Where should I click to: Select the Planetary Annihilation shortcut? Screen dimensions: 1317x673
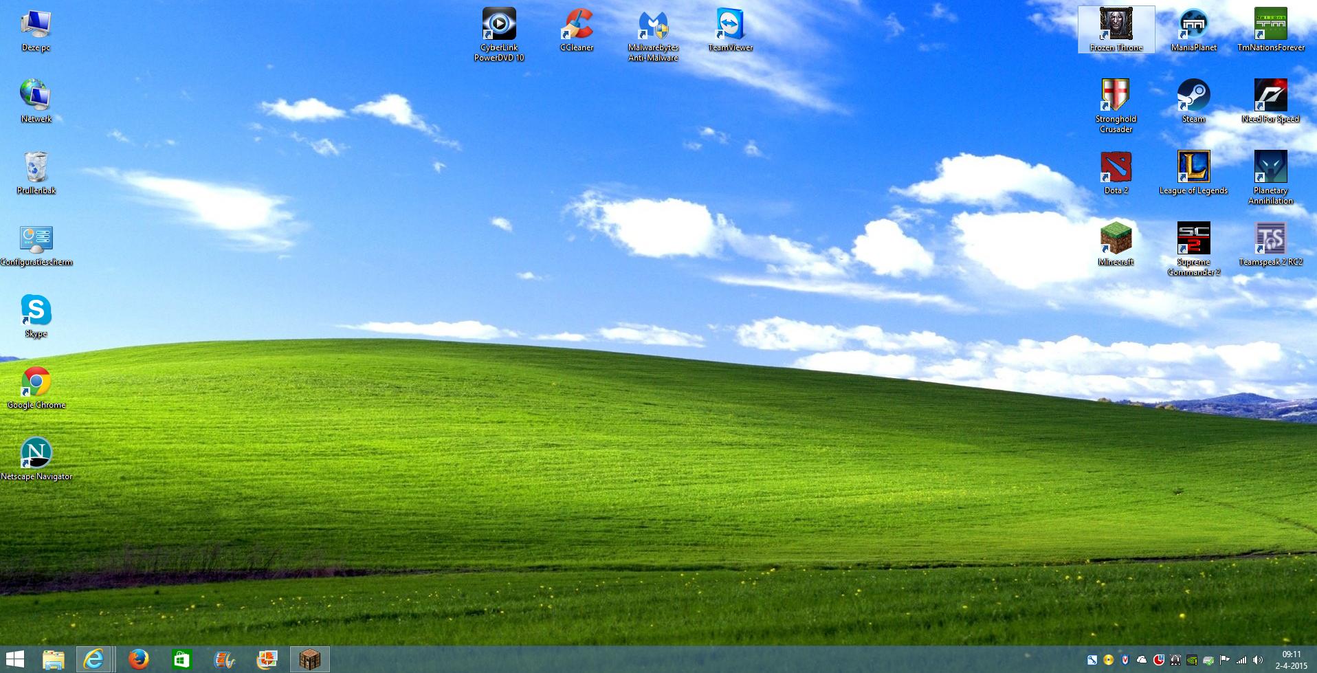pos(1270,177)
